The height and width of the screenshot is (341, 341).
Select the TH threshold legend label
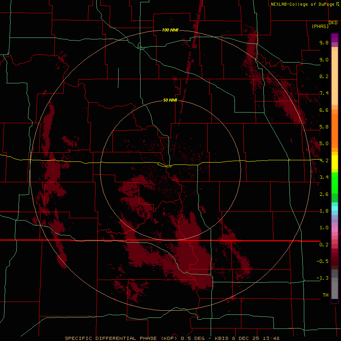coord(325,295)
